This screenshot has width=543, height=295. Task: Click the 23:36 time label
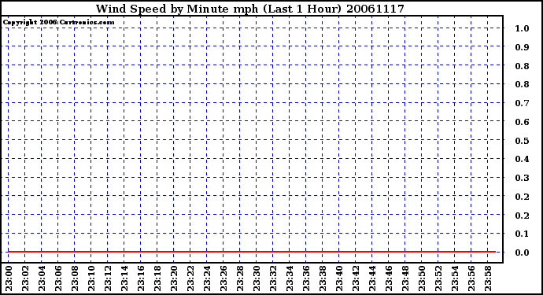306,278
